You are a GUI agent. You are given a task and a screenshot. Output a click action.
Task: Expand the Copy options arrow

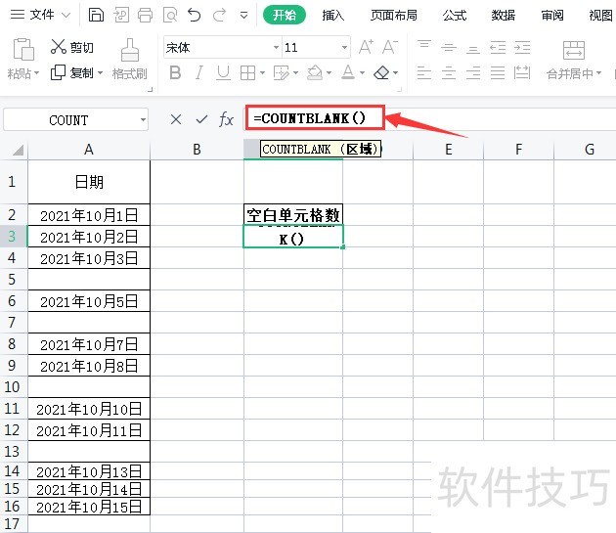click(x=100, y=72)
